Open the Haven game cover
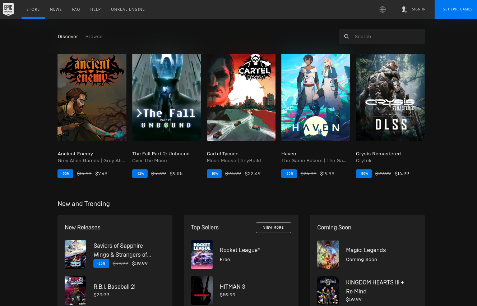The height and width of the screenshot is (306, 477). click(x=316, y=97)
